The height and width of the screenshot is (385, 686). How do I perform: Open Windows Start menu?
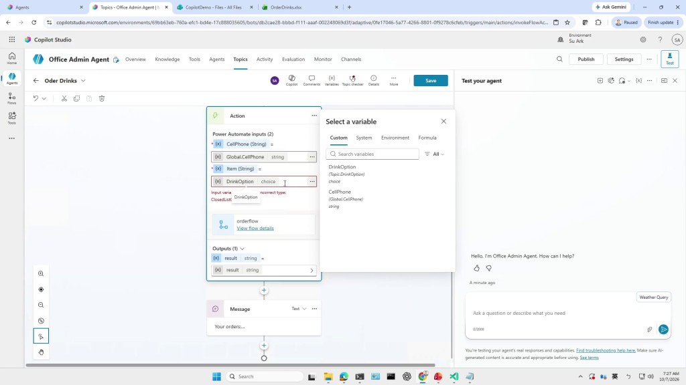pyautogui.click(x=216, y=376)
